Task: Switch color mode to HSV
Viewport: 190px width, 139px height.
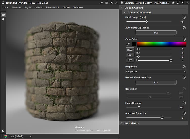Action: tap(130, 60)
